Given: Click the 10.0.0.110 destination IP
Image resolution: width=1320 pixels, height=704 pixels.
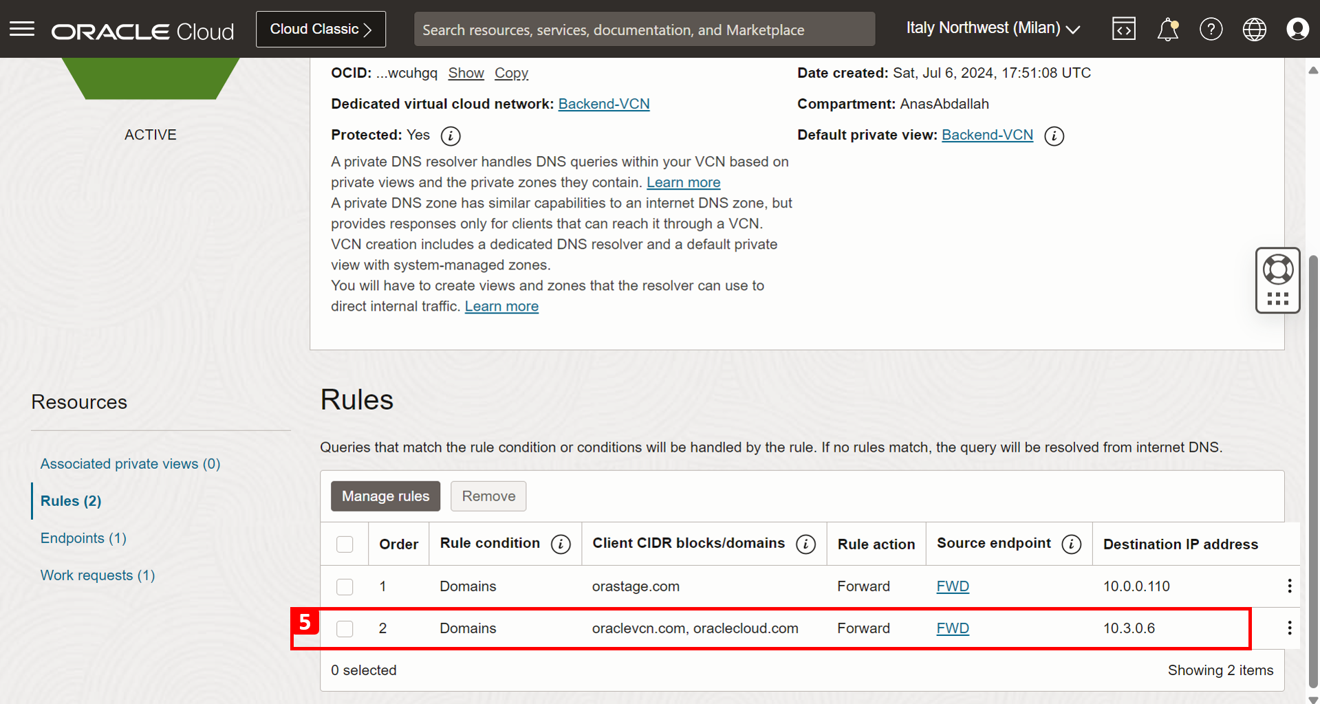Looking at the screenshot, I should tap(1136, 586).
